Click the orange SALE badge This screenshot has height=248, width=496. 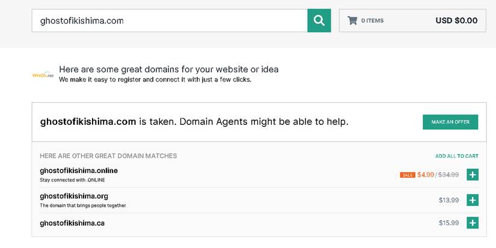click(407, 175)
